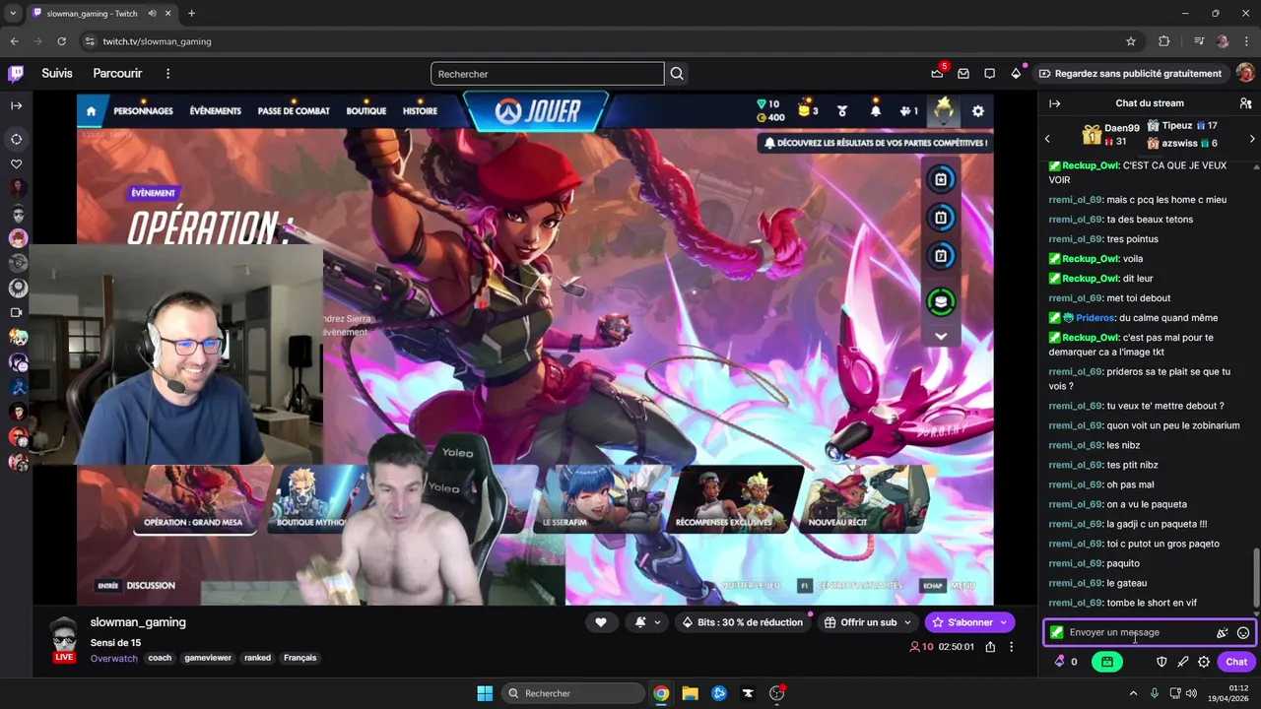The height and width of the screenshot is (709, 1261).
Task: Open notification bell settings dropdown
Action: 647,622
